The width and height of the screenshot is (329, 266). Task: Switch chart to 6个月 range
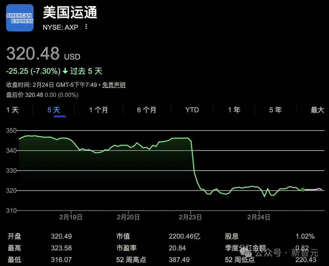[147, 110]
